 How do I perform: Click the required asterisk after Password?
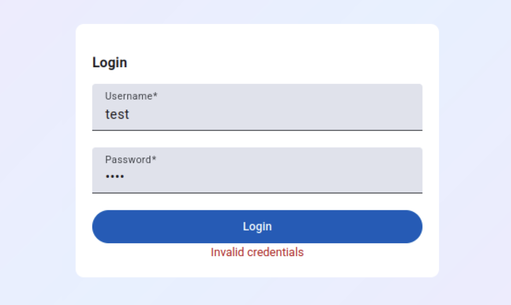point(154,159)
